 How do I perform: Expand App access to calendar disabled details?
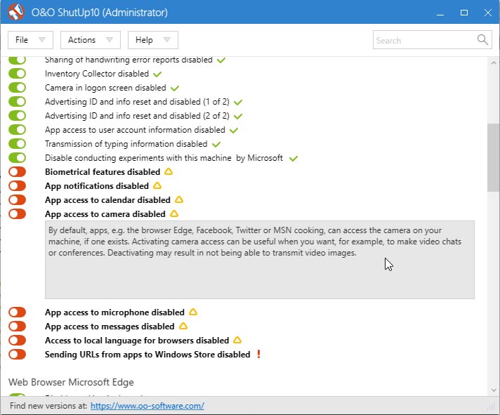(x=107, y=200)
